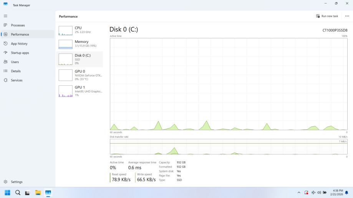Open the Processes page icon
This screenshot has width=353, height=198.
(x=5, y=25)
